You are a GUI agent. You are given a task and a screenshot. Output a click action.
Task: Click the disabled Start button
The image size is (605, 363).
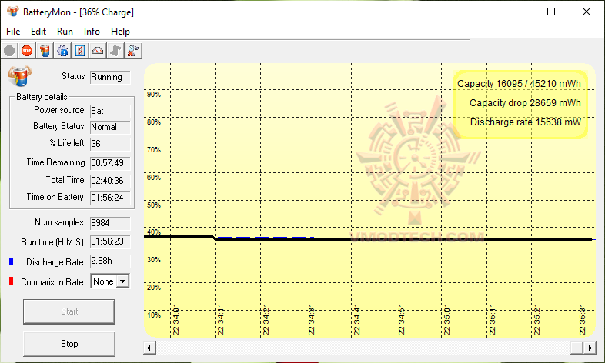point(69,311)
